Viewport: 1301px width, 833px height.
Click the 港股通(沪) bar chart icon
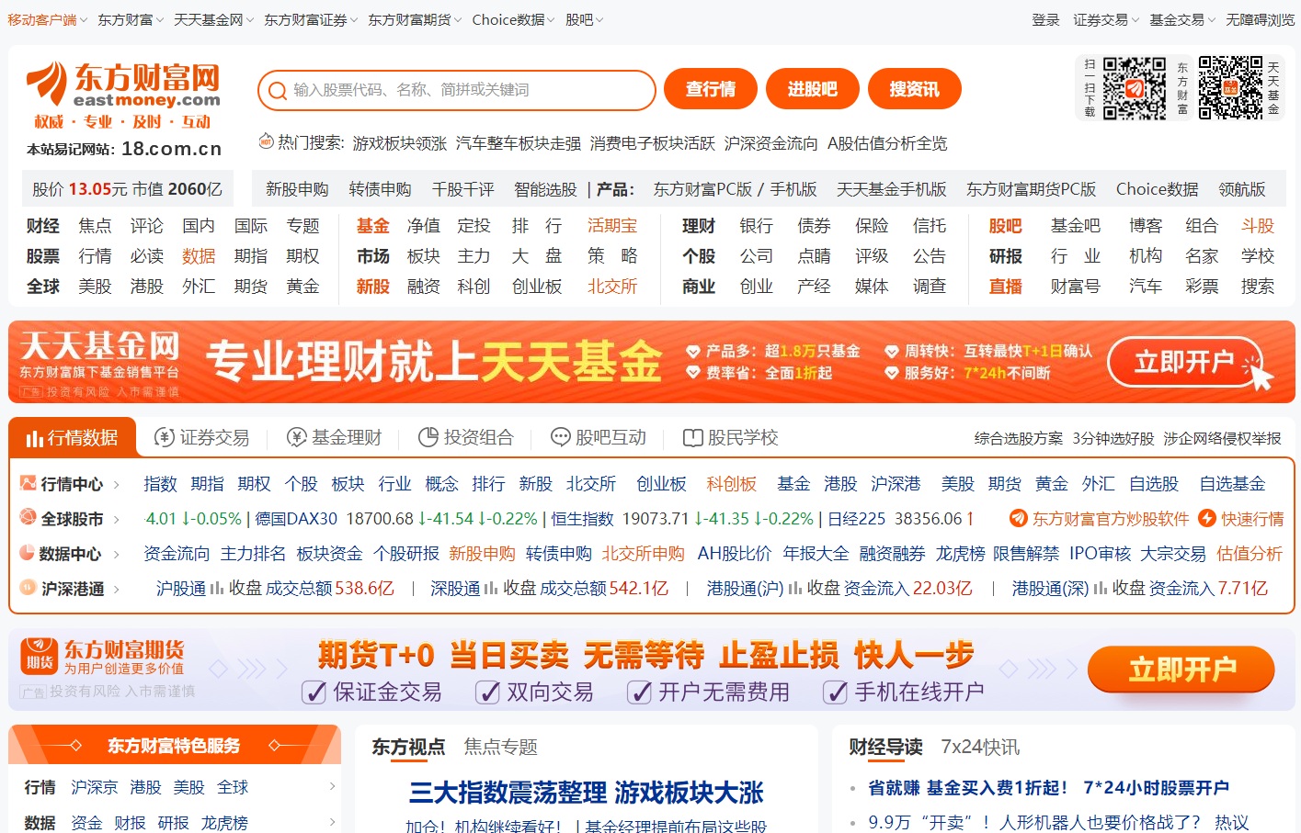click(x=795, y=589)
